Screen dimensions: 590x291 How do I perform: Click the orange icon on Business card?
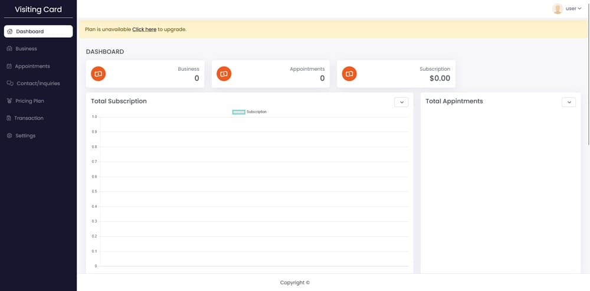(x=99, y=74)
